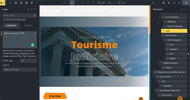Click the zoom percentage field showing 84
The image size is (190, 100).
tap(122, 3)
